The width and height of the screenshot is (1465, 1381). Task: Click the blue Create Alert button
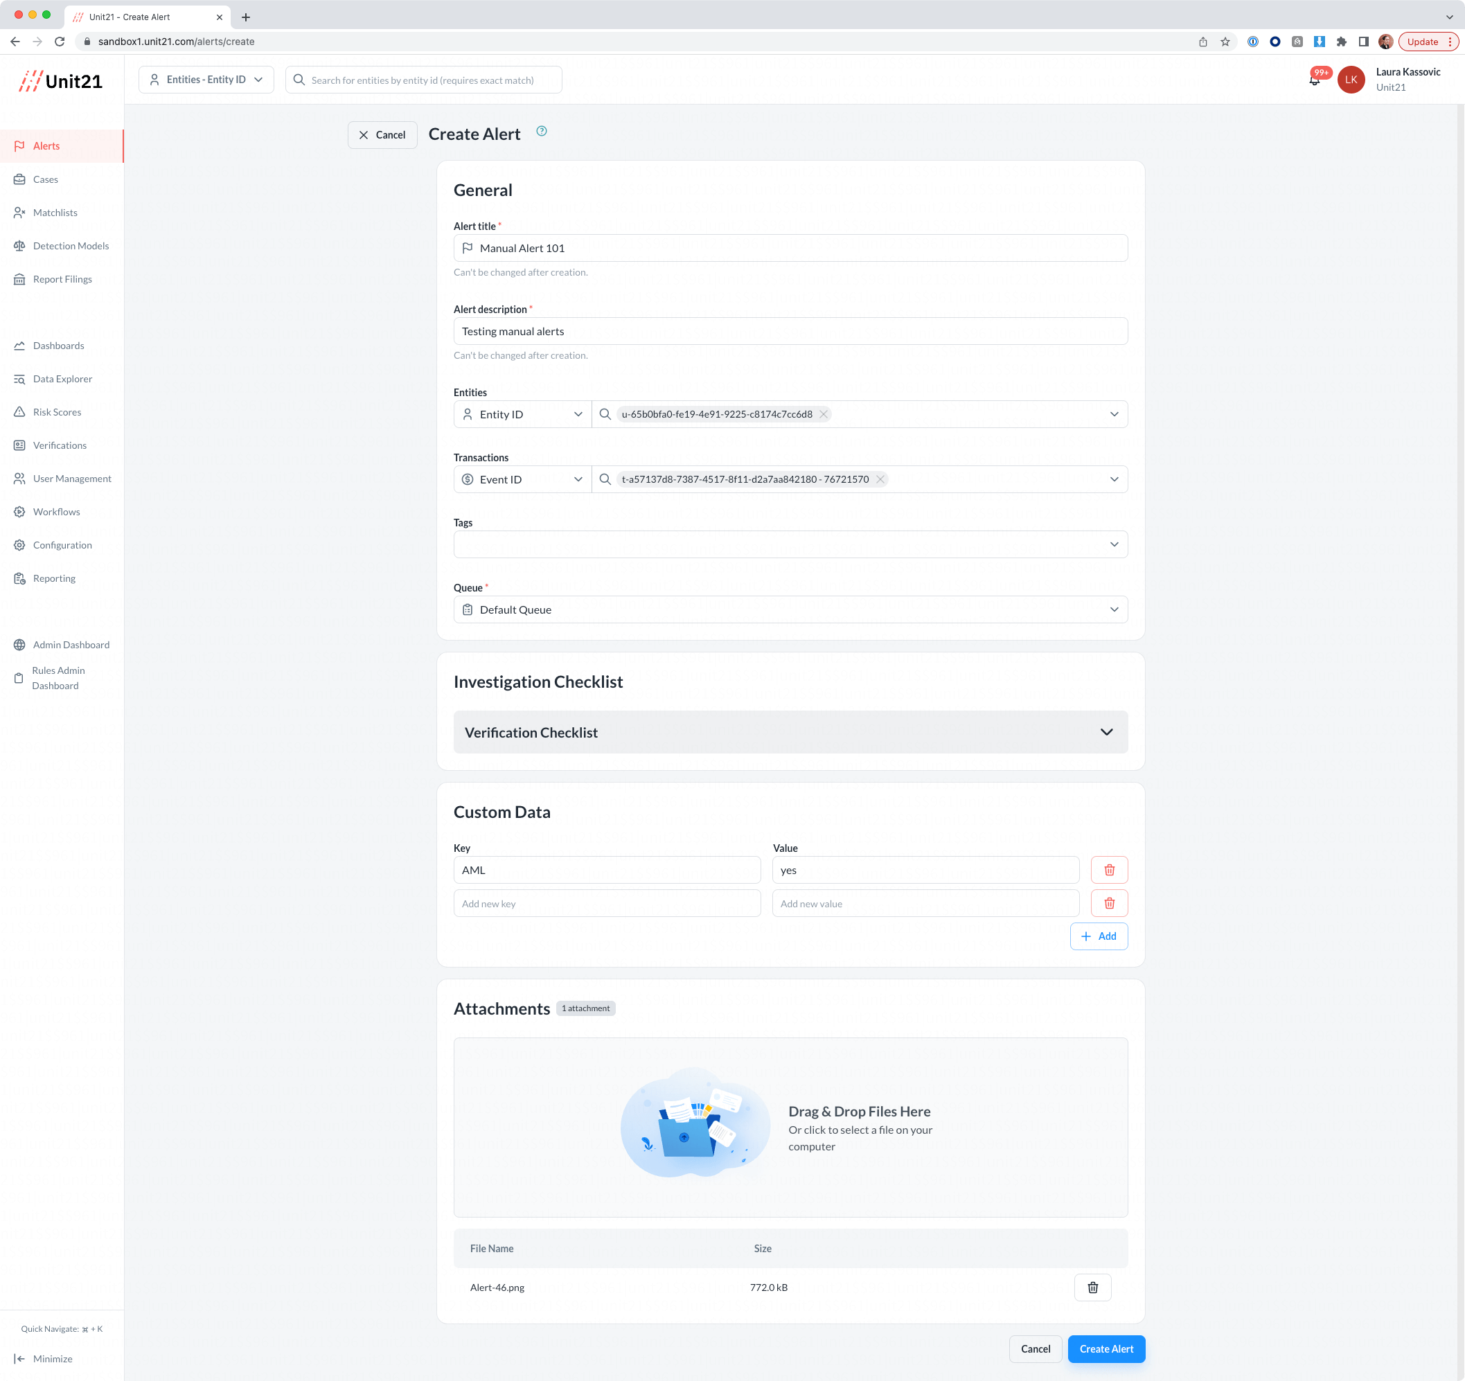click(1106, 1348)
